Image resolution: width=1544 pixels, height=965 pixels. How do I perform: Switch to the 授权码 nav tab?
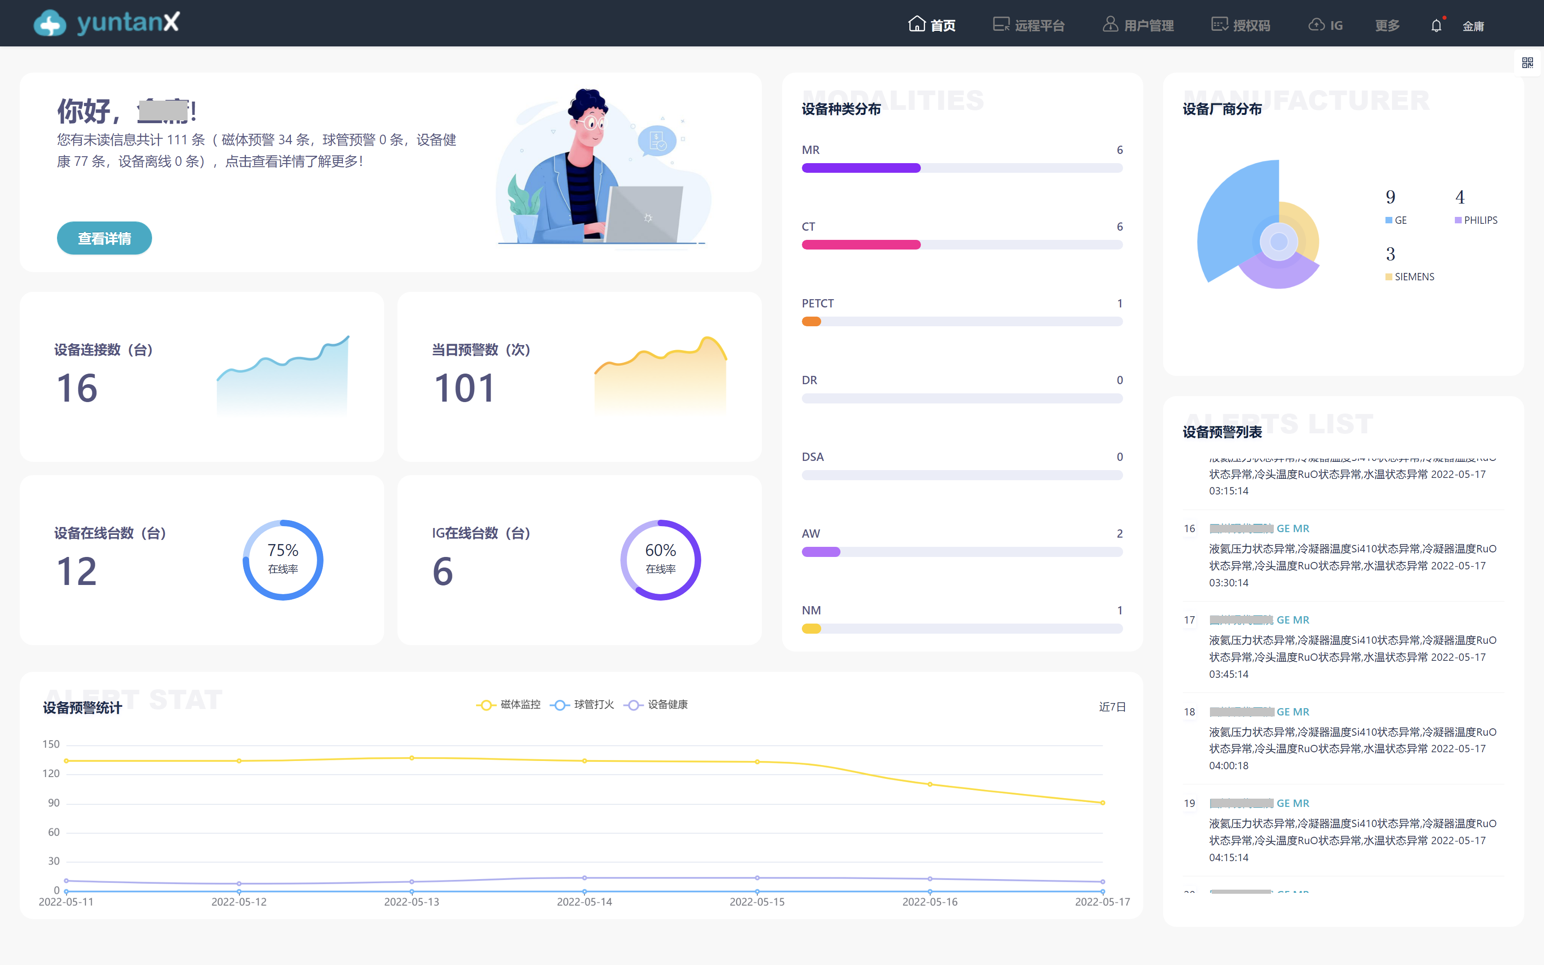pos(1251,26)
